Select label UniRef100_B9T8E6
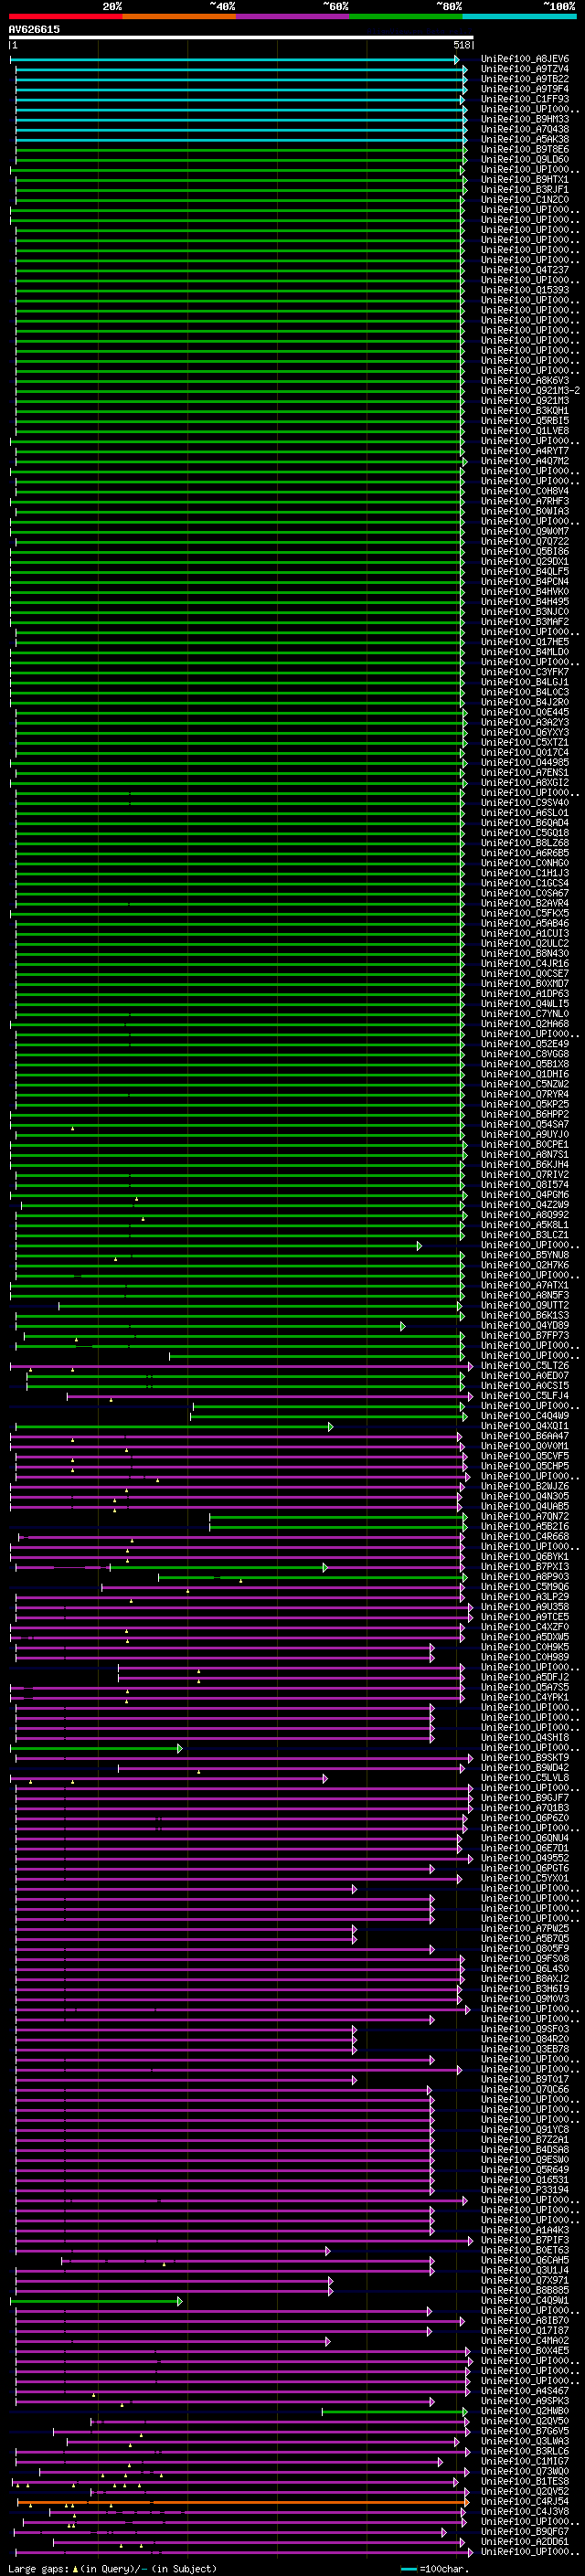Viewport: 585px width, 2576px height. click(x=525, y=149)
